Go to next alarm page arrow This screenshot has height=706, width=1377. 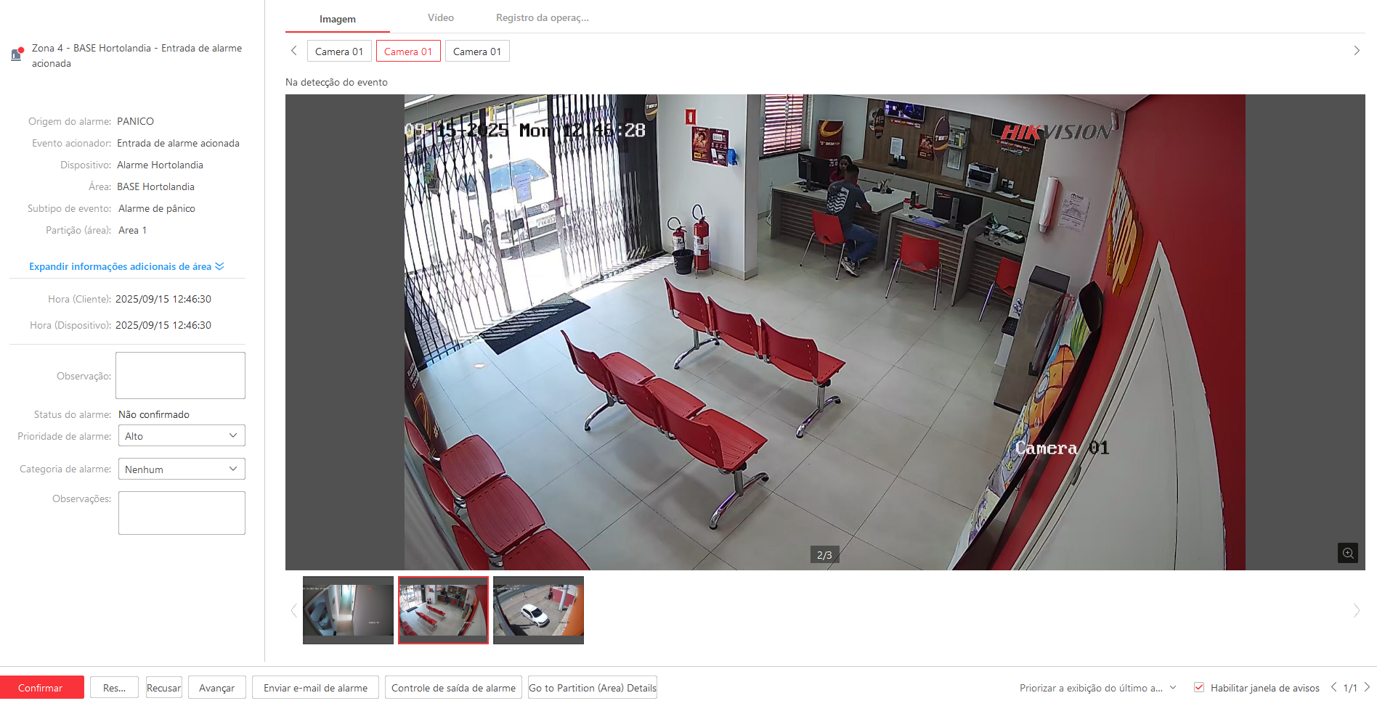pos(1367,687)
